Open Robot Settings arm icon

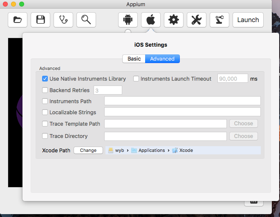coord(219,20)
